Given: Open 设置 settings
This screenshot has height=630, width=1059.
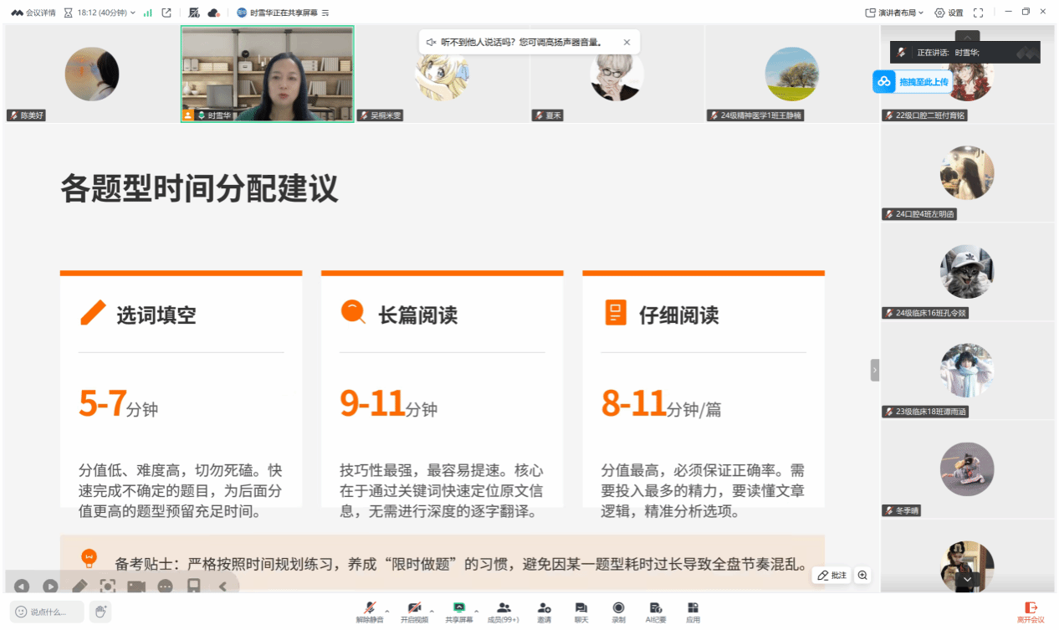Looking at the screenshot, I should click(x=949, y=13).
